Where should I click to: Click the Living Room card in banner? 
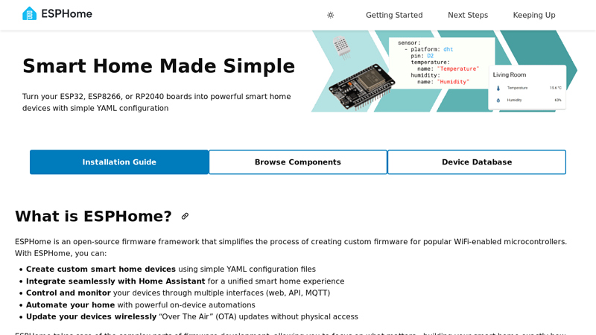click(527, 87)
